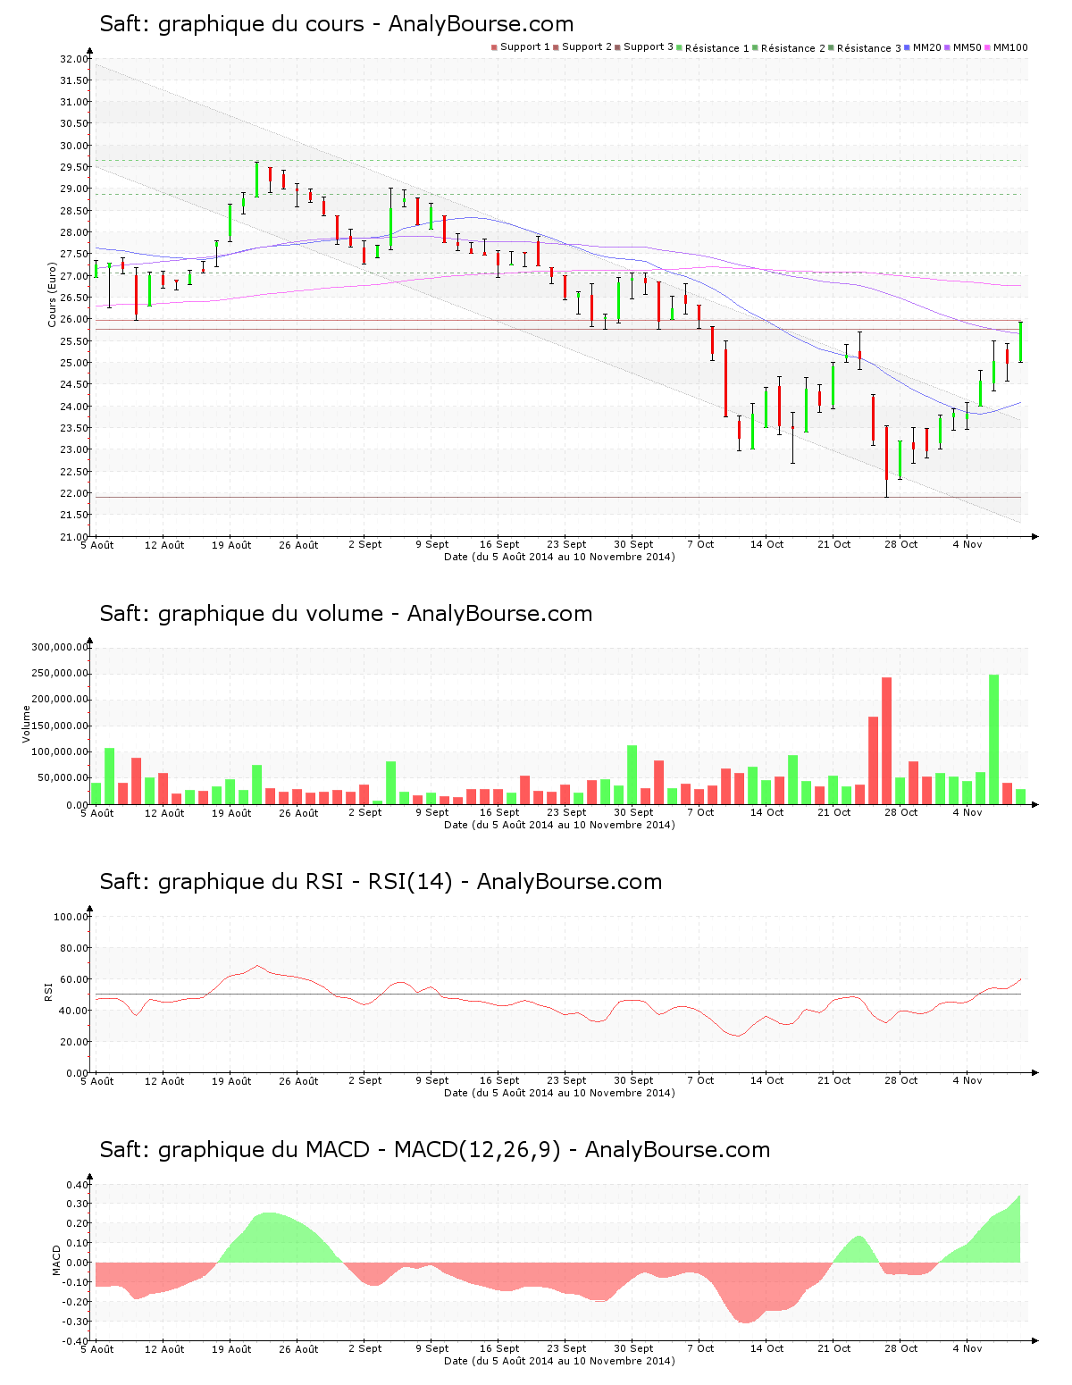Click the 32.00 price axis value
The height and width of the screenshot is (1385, 1072).
(74, 59)
